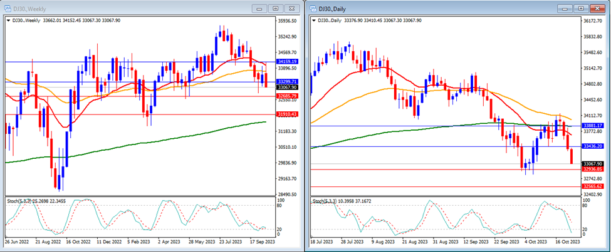Click the Stoch(5,3,3) label in Daily window

[326, 201]
